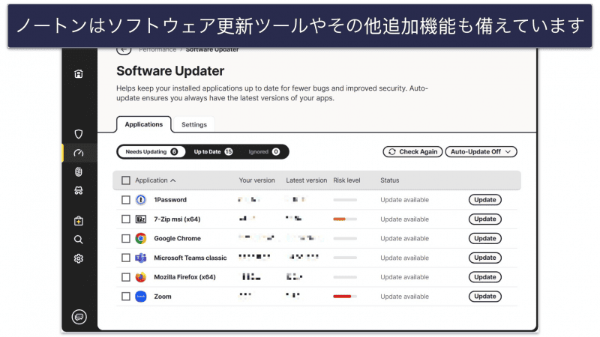Update Zoom
This screenshot has height=337, width=600.
485,296
